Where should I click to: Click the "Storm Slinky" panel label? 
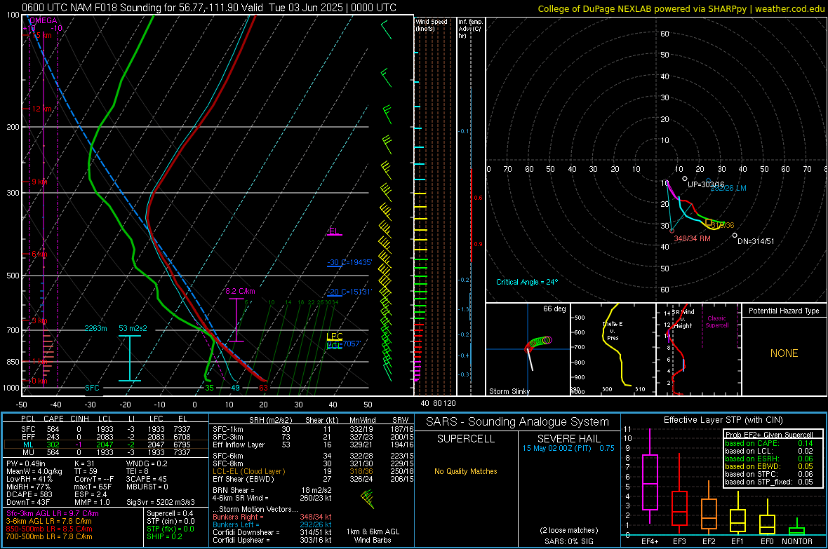point(509,391)
